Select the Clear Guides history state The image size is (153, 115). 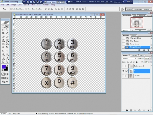pos(134,41)
